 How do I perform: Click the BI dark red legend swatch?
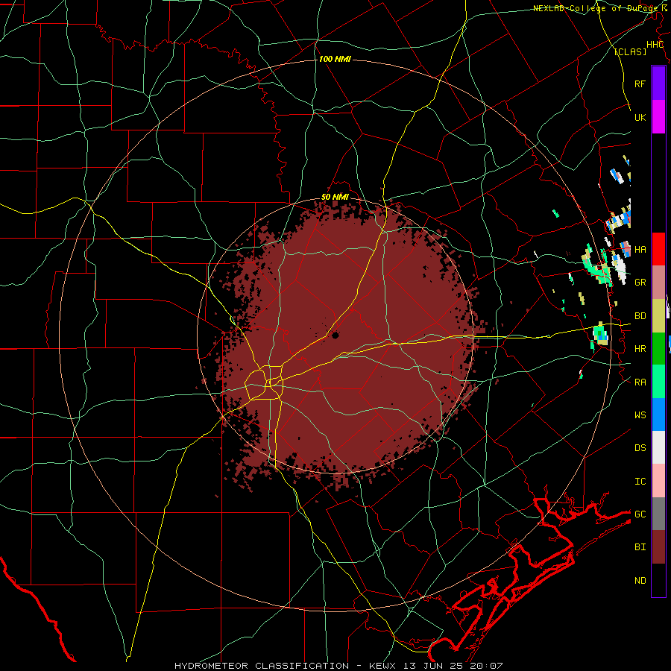[x=658, y=547]
